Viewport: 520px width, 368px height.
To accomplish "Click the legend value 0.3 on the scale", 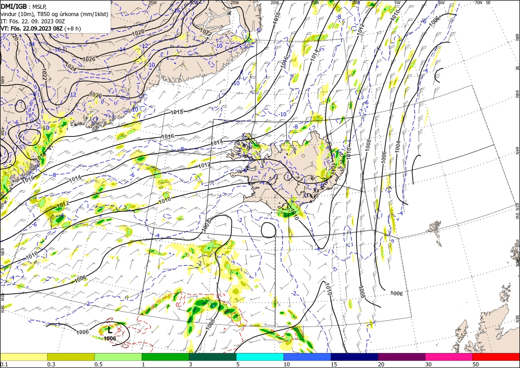I will 51,364.
